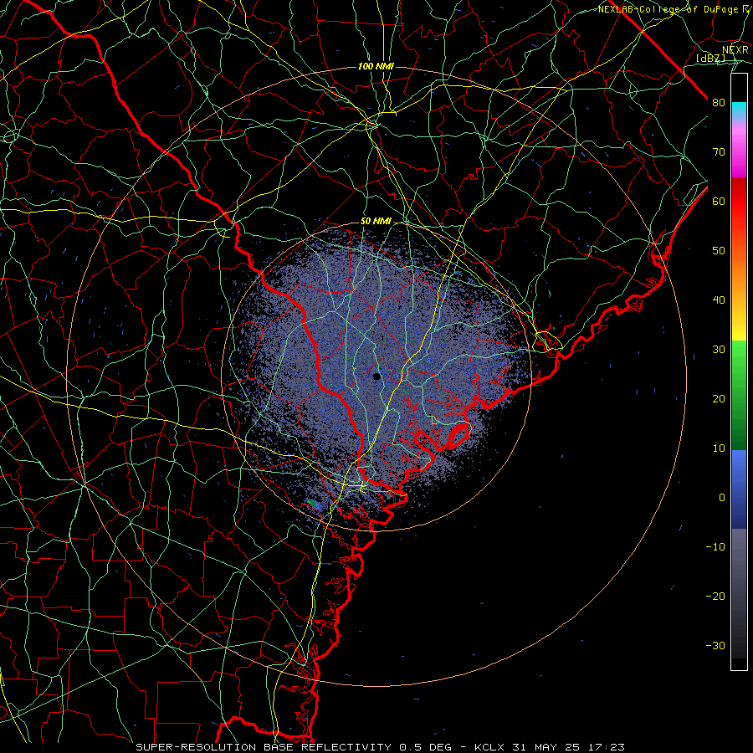Click the 70 value on color scale

coord(719,152)
